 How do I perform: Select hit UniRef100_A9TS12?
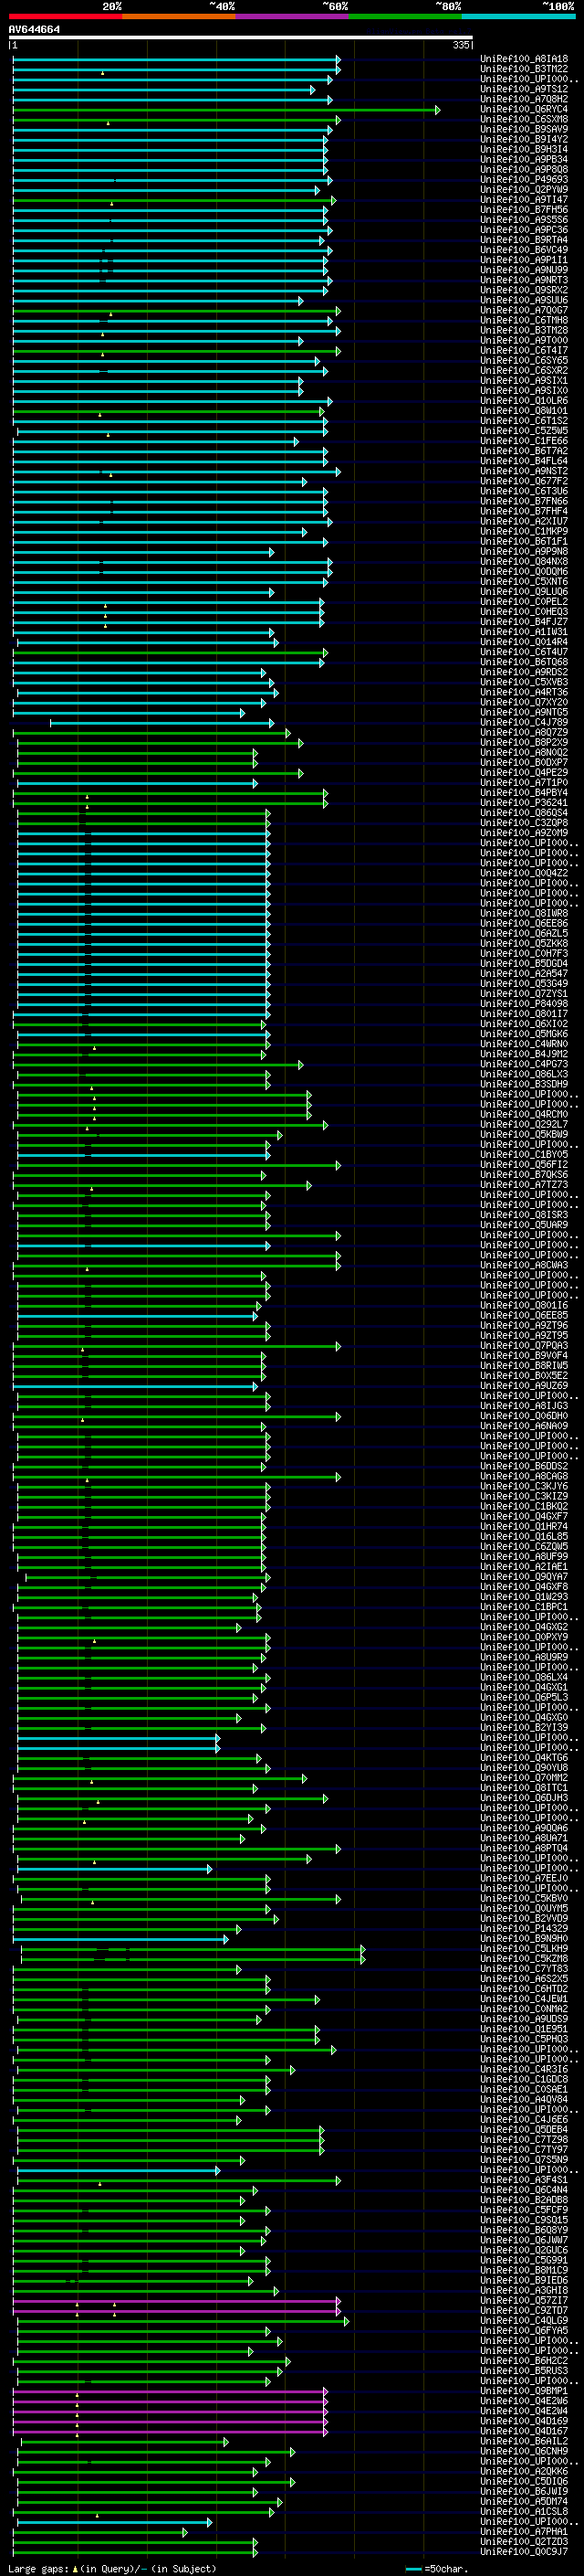tap(524, 89)
